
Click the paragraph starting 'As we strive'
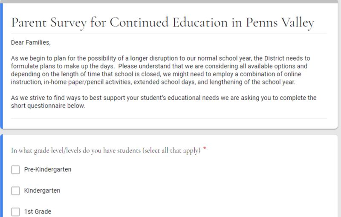pyautogui.click(x=164, y=102)
